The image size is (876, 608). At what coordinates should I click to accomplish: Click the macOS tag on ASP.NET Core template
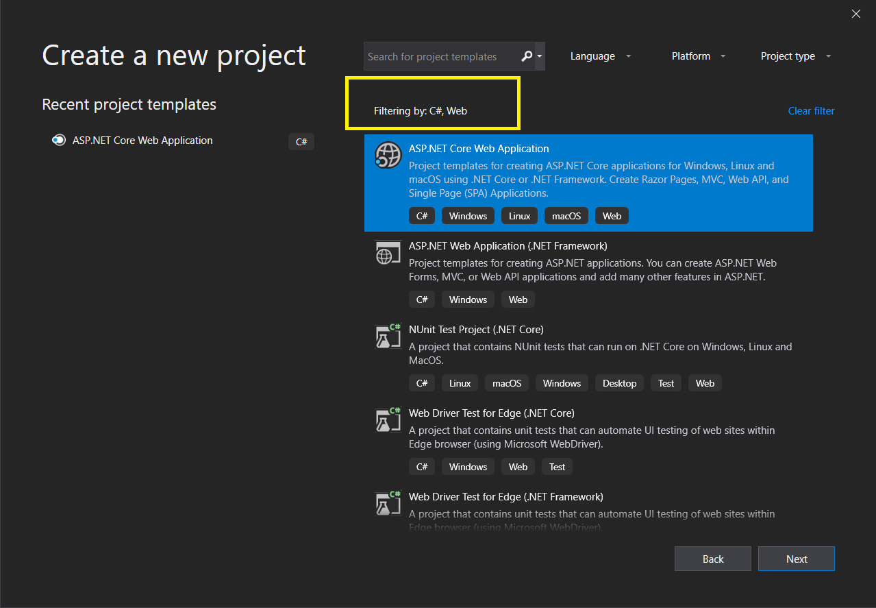click(566, 216)
